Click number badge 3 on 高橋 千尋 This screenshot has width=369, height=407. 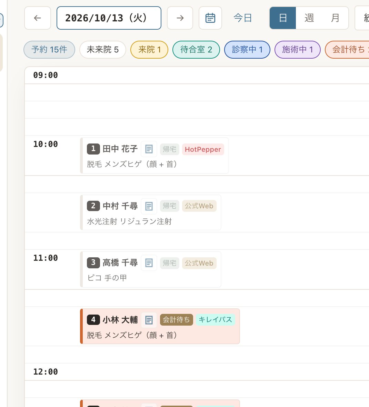[x=93, y=263]
